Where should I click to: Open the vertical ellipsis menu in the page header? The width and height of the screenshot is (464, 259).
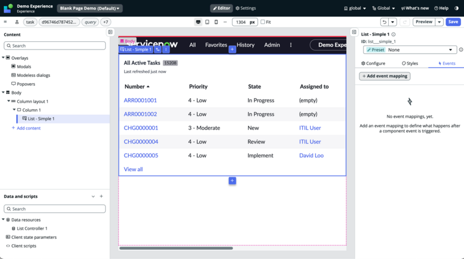coord(291,45)
